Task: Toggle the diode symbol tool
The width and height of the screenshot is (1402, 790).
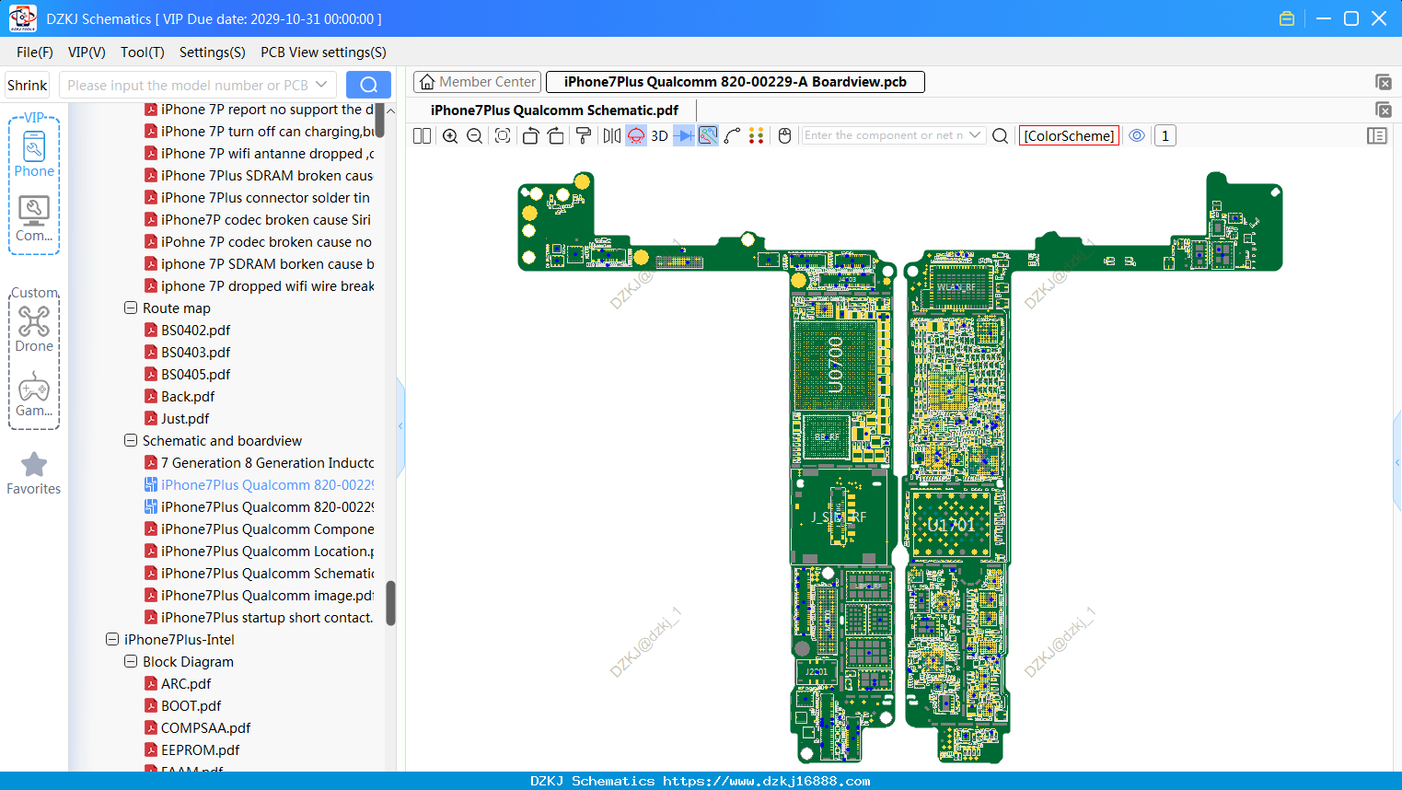Action: pyautogui.click(x=684, y=135)
